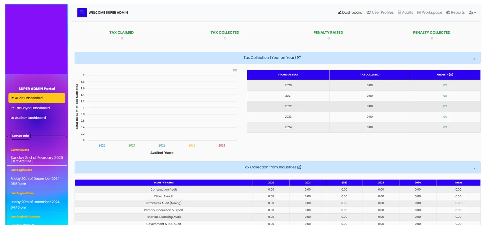Viewport: 483px width, 225px height.
Task: Open the user account dropdown in top right
Action: [x=472, y=12]
